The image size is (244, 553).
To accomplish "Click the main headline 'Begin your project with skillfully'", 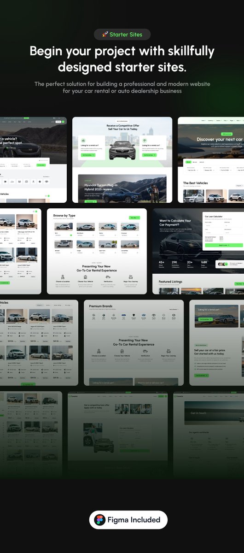I will 122,51.
